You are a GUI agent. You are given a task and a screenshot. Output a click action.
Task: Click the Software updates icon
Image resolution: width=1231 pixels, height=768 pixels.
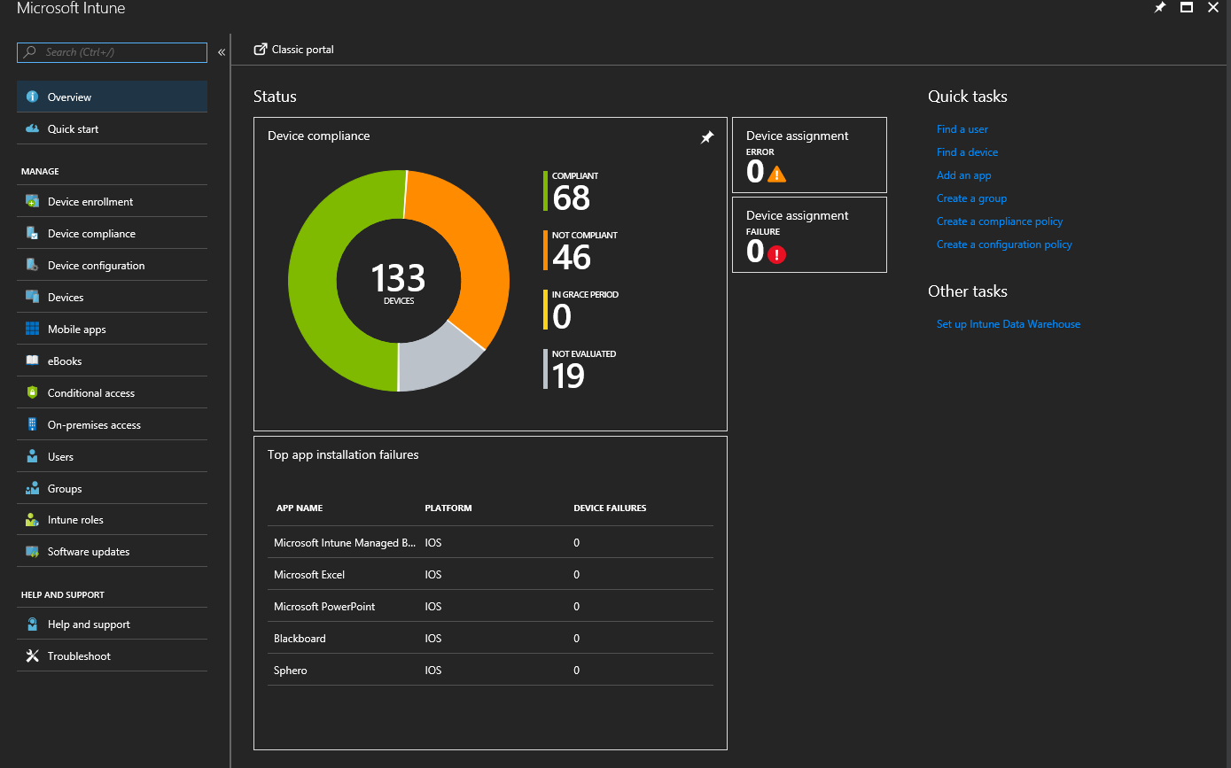[x=32, y=551]
